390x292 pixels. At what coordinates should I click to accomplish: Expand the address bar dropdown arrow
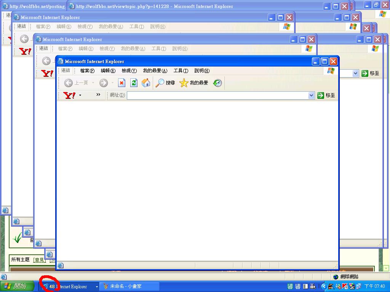[x=311, y=95]
